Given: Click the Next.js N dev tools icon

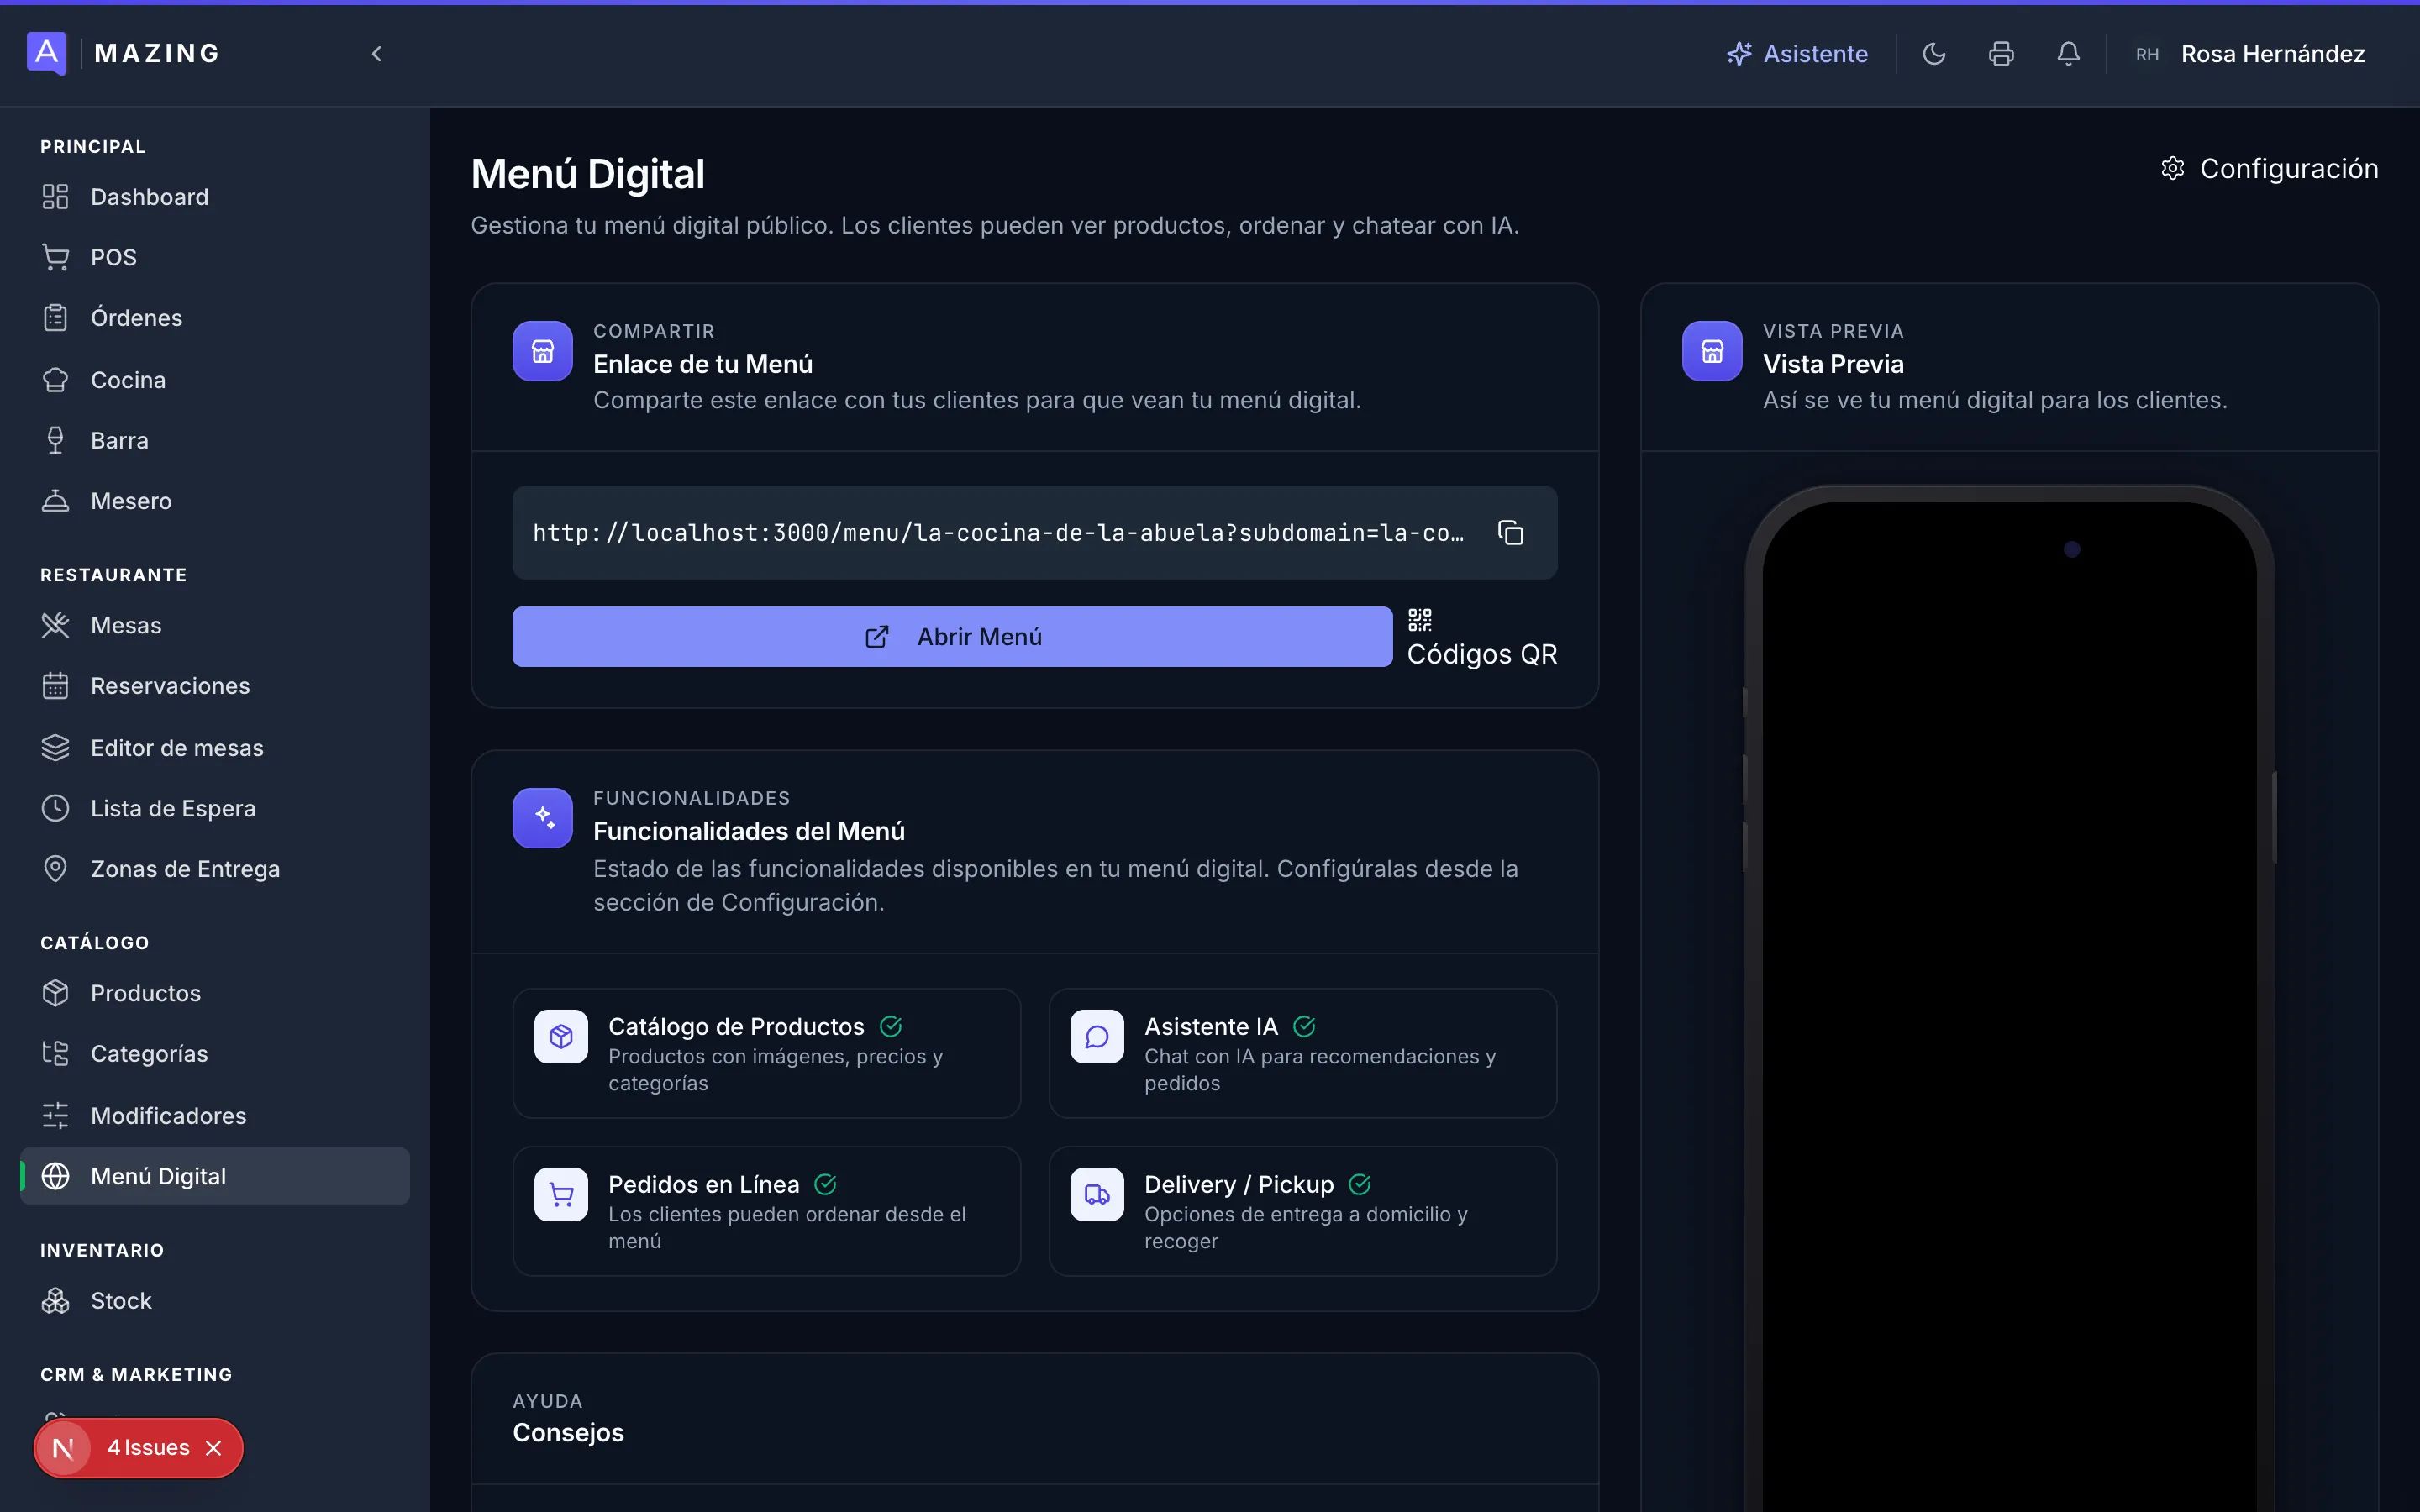Looking at the screenshot, I should click(63, 1448).
